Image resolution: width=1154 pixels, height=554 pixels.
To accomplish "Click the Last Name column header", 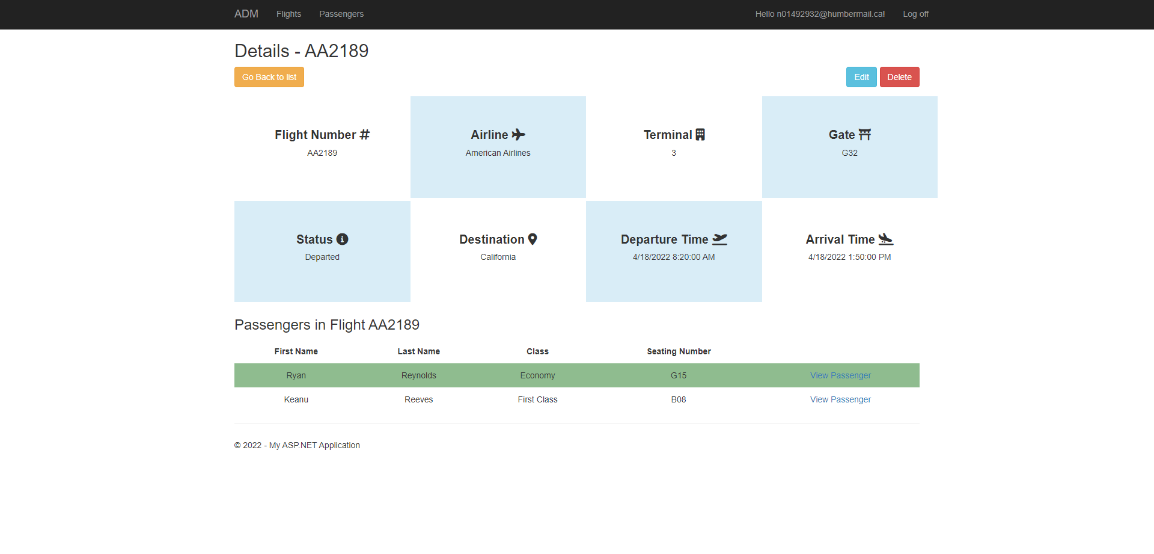I will click(419, 351).
